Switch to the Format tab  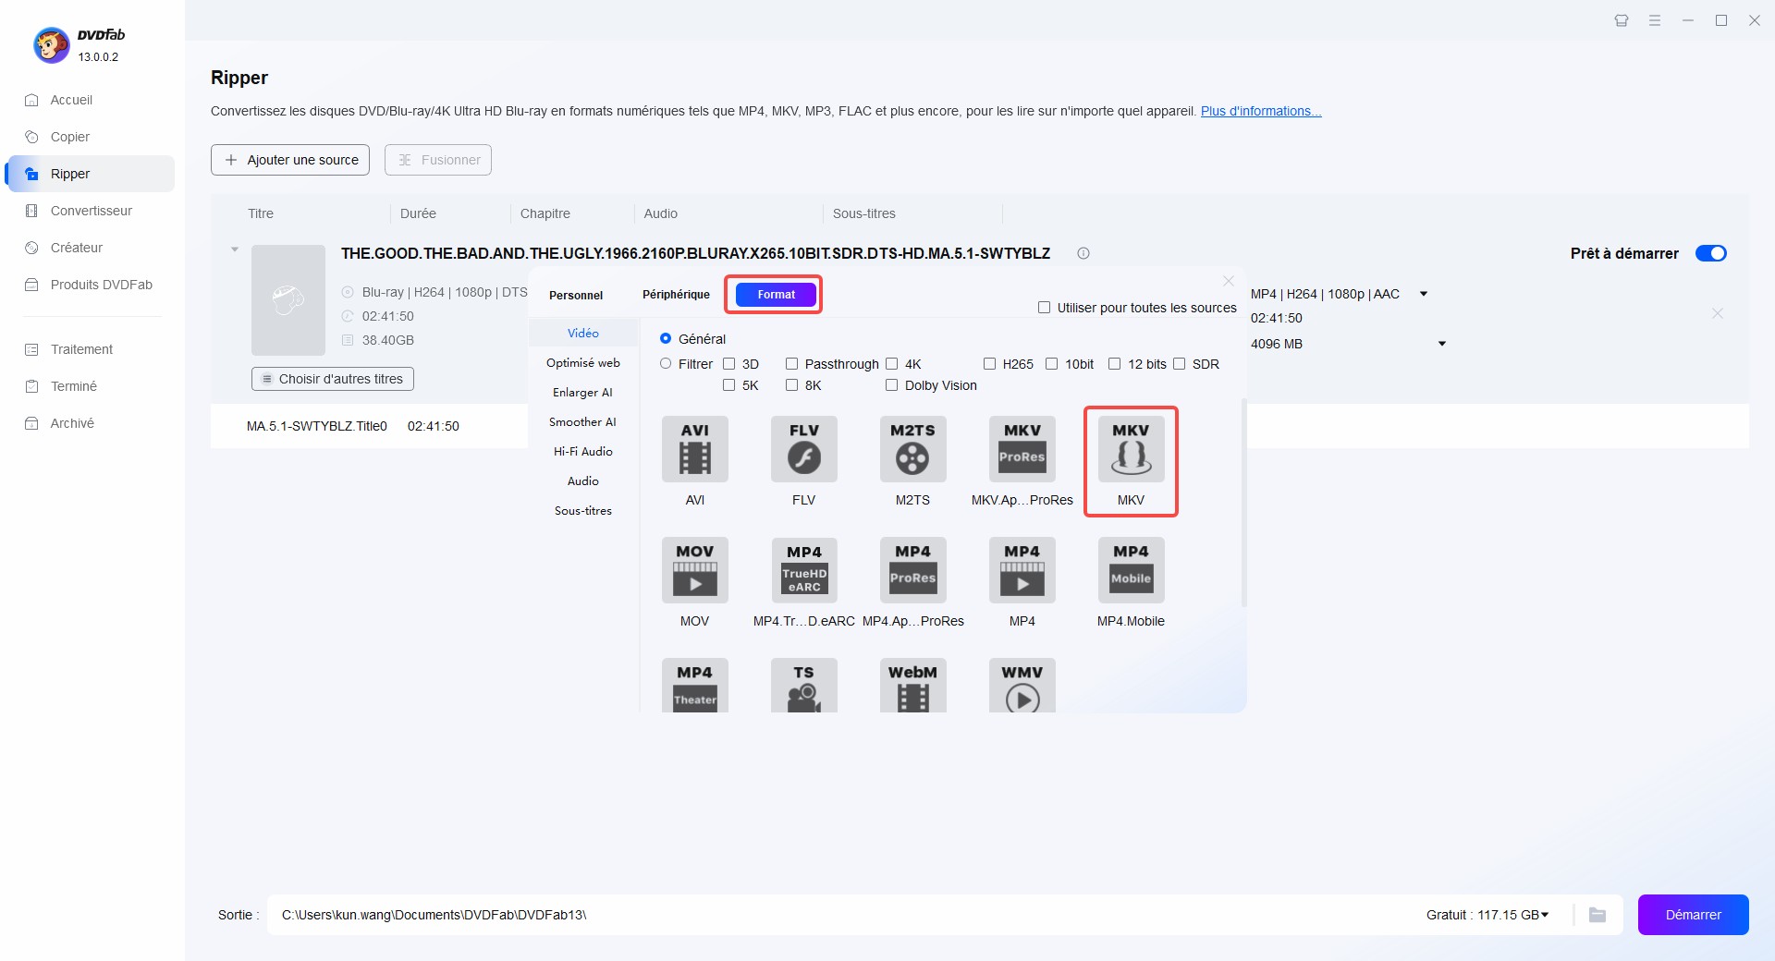pyautogui.click(x=776, y=295)
